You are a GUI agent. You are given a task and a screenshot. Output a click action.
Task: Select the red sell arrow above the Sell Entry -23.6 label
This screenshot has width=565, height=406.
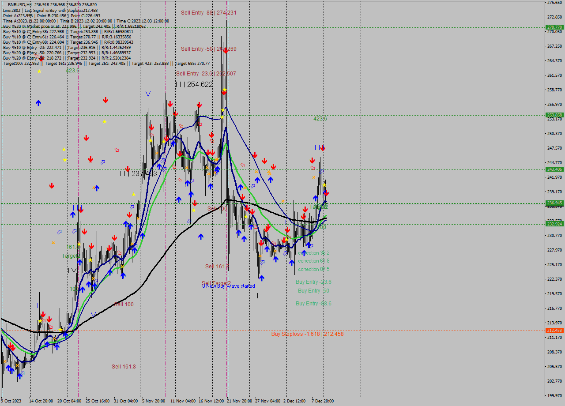[226, 51]
